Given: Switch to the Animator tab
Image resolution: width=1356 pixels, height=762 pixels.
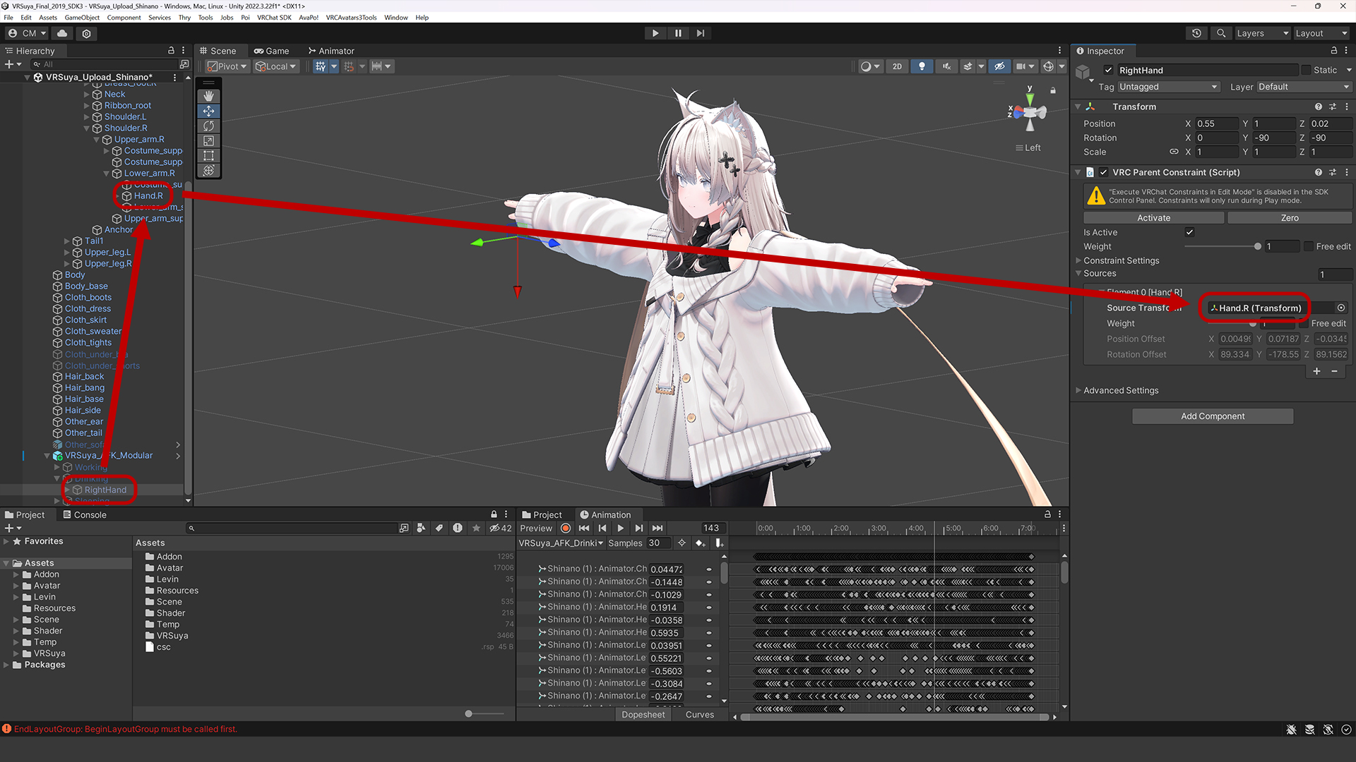Looking at the screenshot, I should tap(331, 51).
